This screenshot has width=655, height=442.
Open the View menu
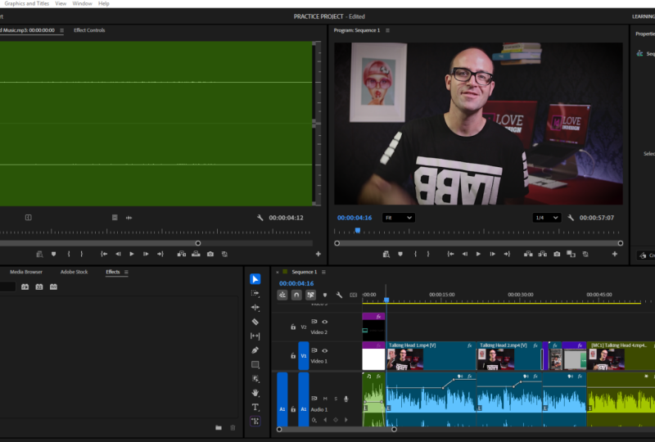tap(61, 3)
